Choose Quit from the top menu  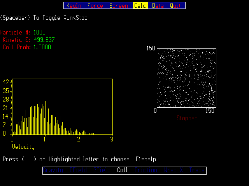[175, 6]
